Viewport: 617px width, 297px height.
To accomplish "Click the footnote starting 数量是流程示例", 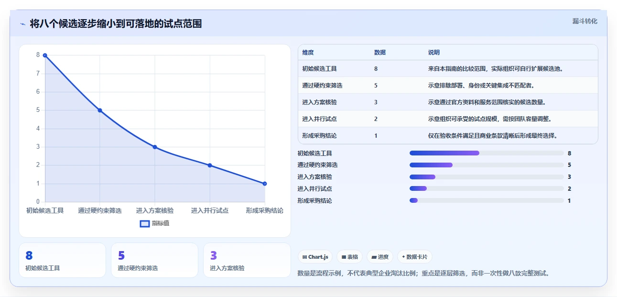I will click(423, 274).
